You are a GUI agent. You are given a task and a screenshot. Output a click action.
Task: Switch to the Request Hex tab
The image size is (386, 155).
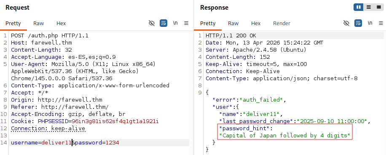click(x=61, y=23)
